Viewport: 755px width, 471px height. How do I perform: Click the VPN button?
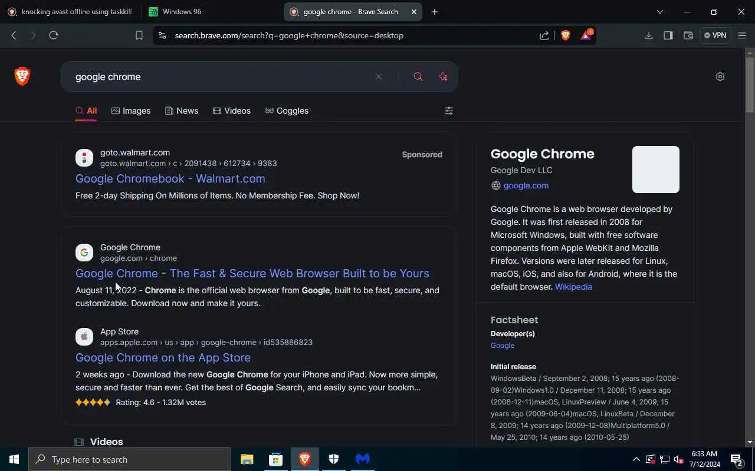pos(715,35)
